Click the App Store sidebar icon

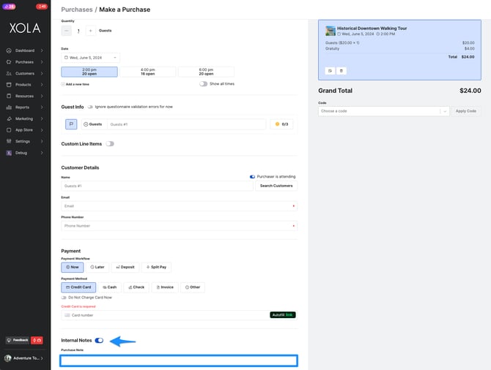9,130
